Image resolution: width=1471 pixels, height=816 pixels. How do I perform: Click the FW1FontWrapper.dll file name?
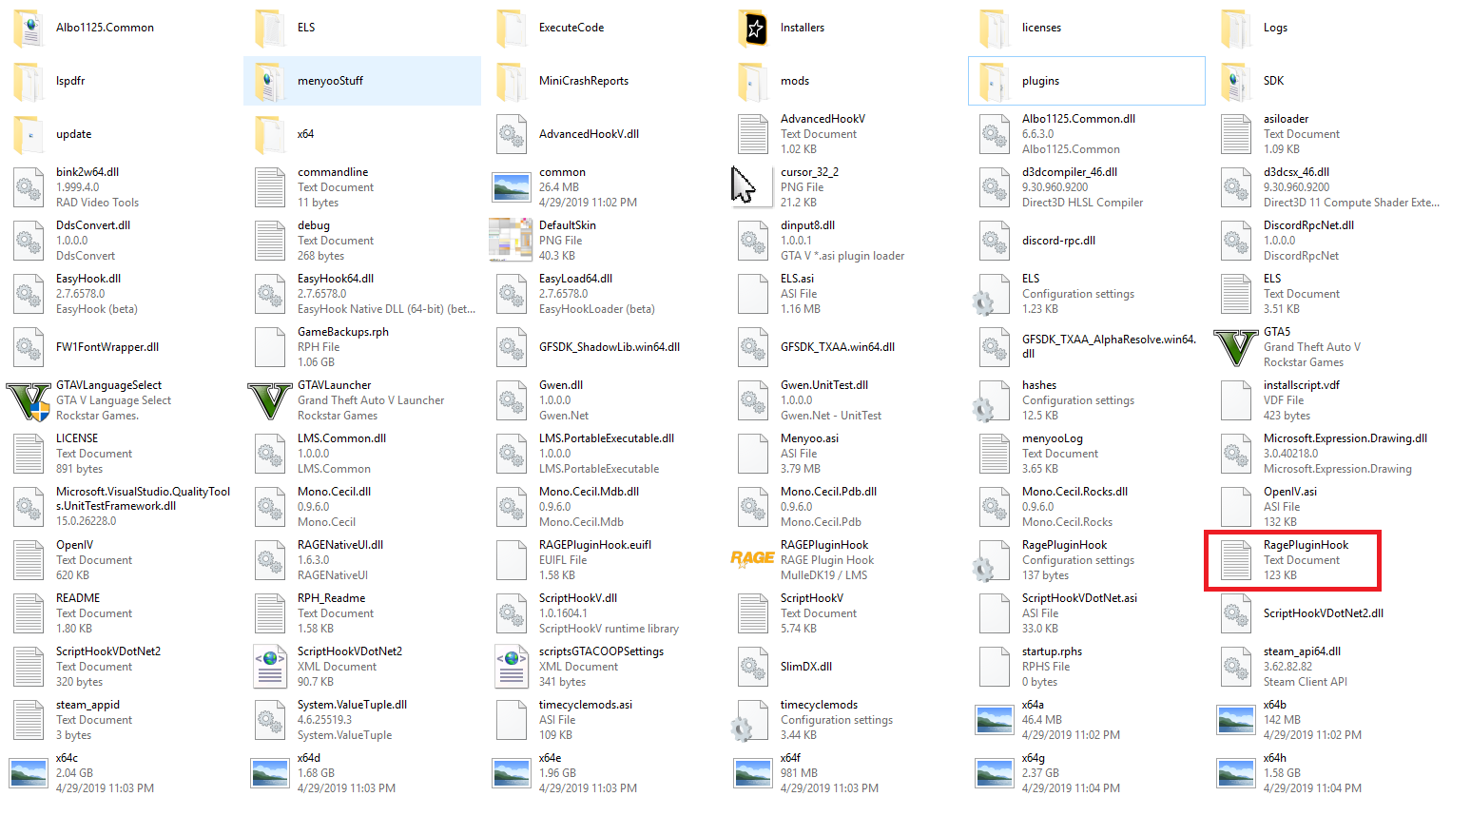[107, 347]
